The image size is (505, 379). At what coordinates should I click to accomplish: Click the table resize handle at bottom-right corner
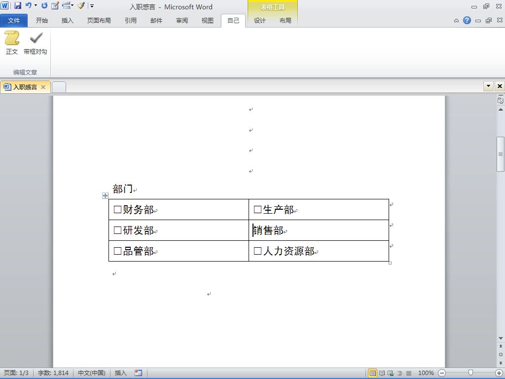[x=390, y=263]
